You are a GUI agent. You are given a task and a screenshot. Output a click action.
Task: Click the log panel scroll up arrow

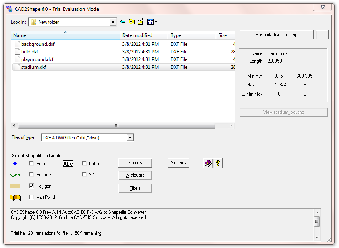[317, 213]
